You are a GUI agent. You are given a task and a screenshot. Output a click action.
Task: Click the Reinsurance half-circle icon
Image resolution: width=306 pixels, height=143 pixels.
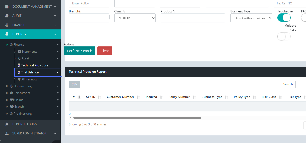point(11,93)
